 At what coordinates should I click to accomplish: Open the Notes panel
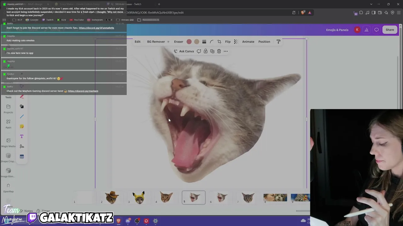pyautogui.click(x=26, y=211)
